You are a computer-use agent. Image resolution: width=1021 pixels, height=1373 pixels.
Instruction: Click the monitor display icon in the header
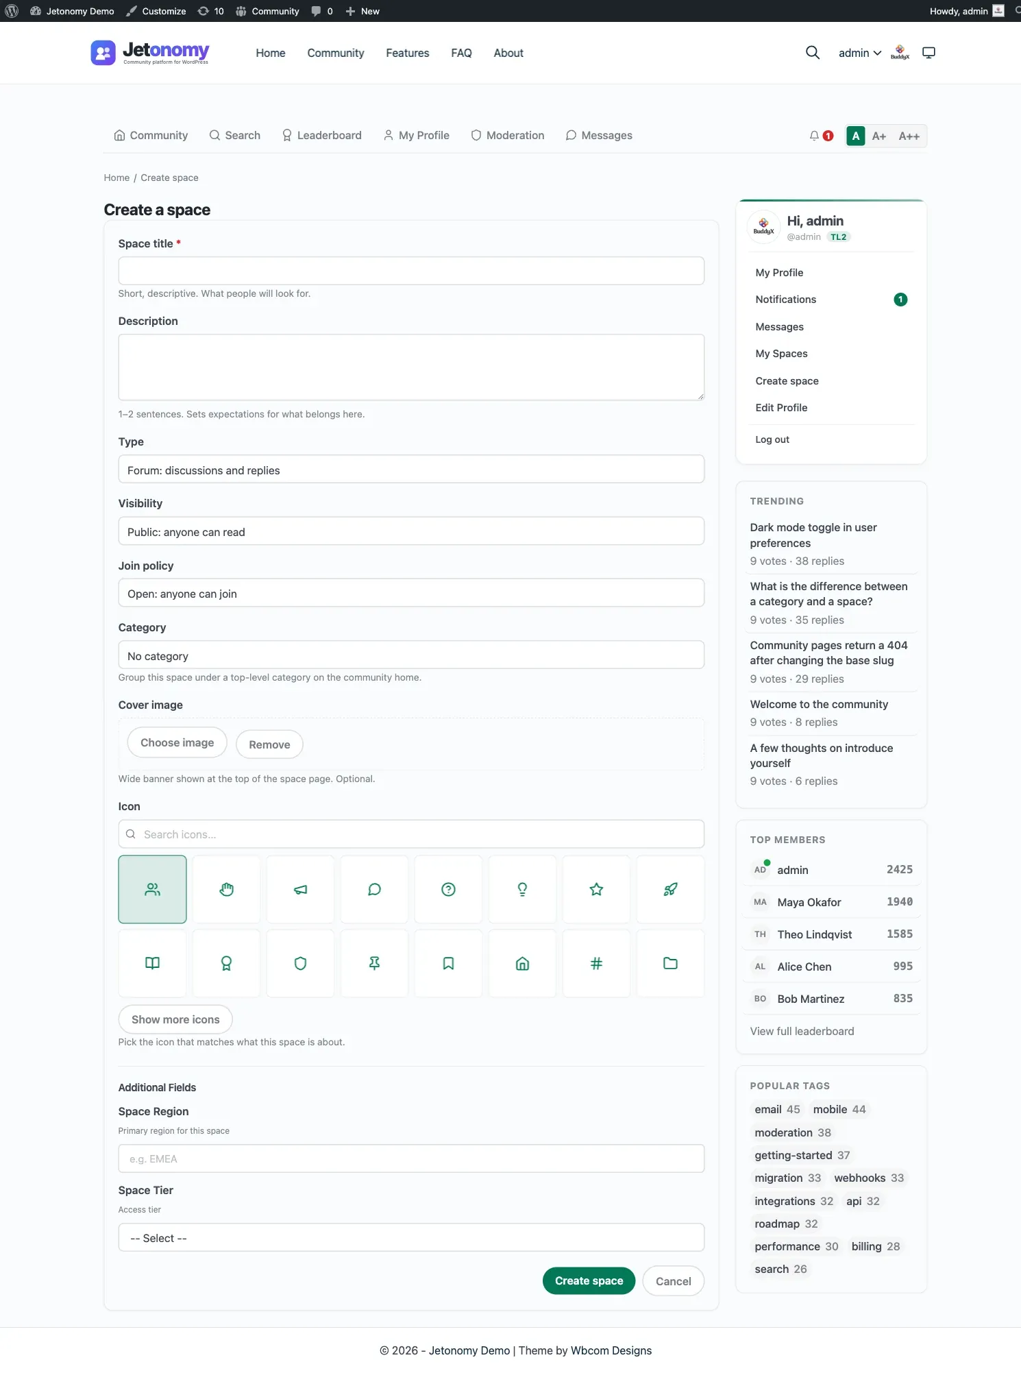pyautogui.click(x=929, y=53)
